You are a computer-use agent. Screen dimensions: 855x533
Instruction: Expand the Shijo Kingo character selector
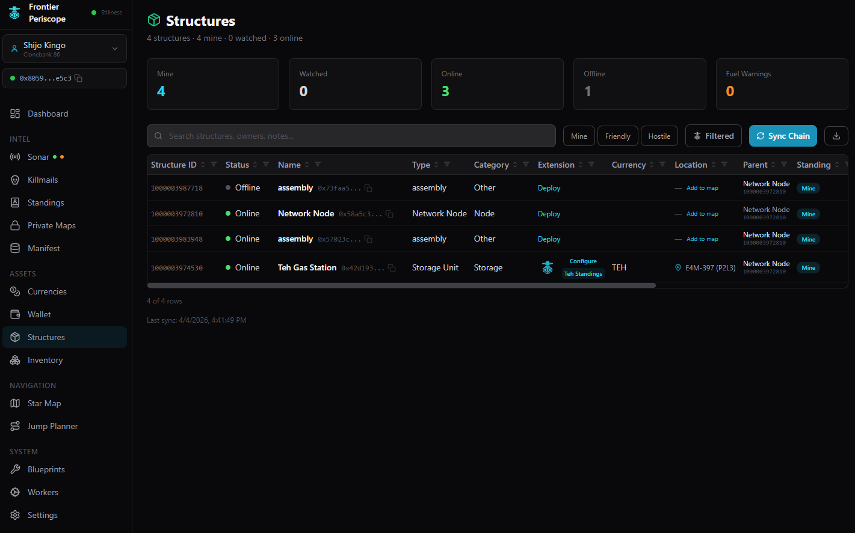(64, 49)
